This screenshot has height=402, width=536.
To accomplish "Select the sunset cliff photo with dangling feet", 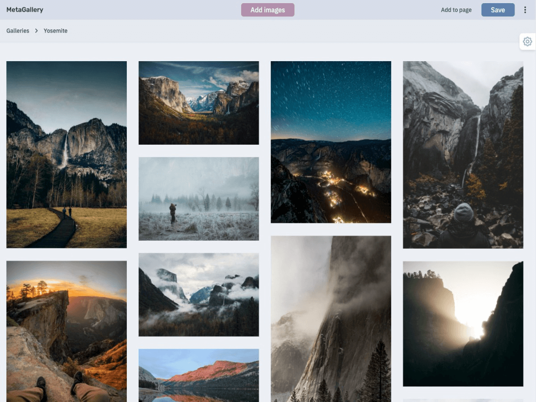I will coord(67,331).
